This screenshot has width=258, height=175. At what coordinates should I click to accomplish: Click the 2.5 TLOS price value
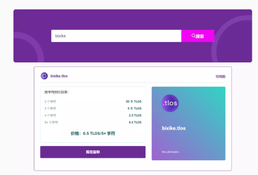point(135,115)
